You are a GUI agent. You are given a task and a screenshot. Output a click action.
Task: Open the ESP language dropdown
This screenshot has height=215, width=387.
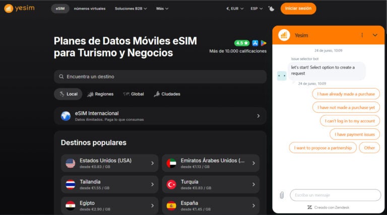coord(256,9)
